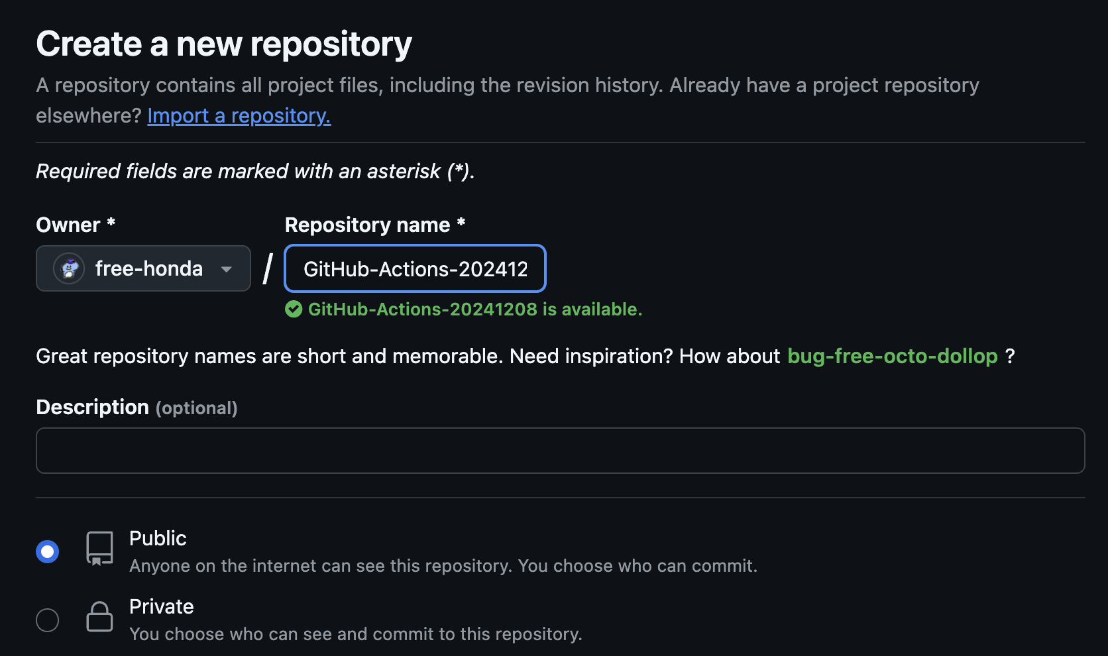The height and width of the screenshot is (656, 1108).
Task: Click inside the Description text box
Action: tap(559, 450)
